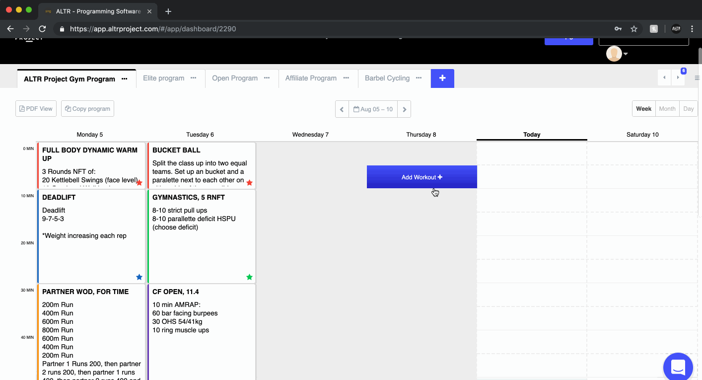
Task: View site info via the padlock icon
Action: point(62,29)
